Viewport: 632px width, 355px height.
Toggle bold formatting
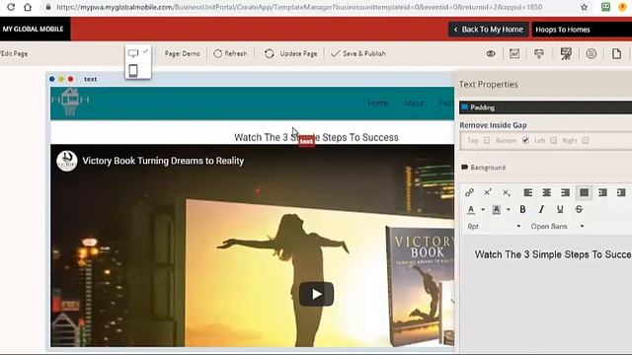[522, 209]
